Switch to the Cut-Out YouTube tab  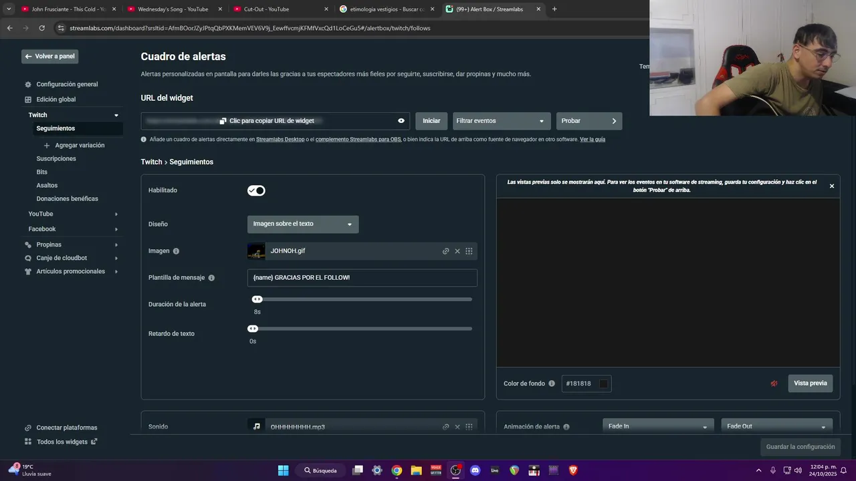pos(280,9)
